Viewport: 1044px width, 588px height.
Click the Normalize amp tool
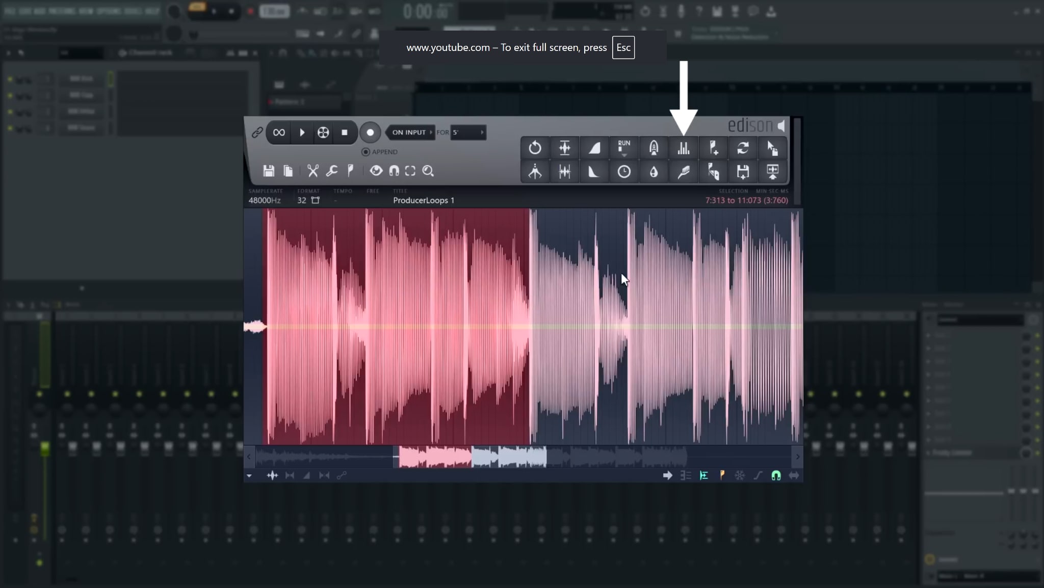pos(565,148)
